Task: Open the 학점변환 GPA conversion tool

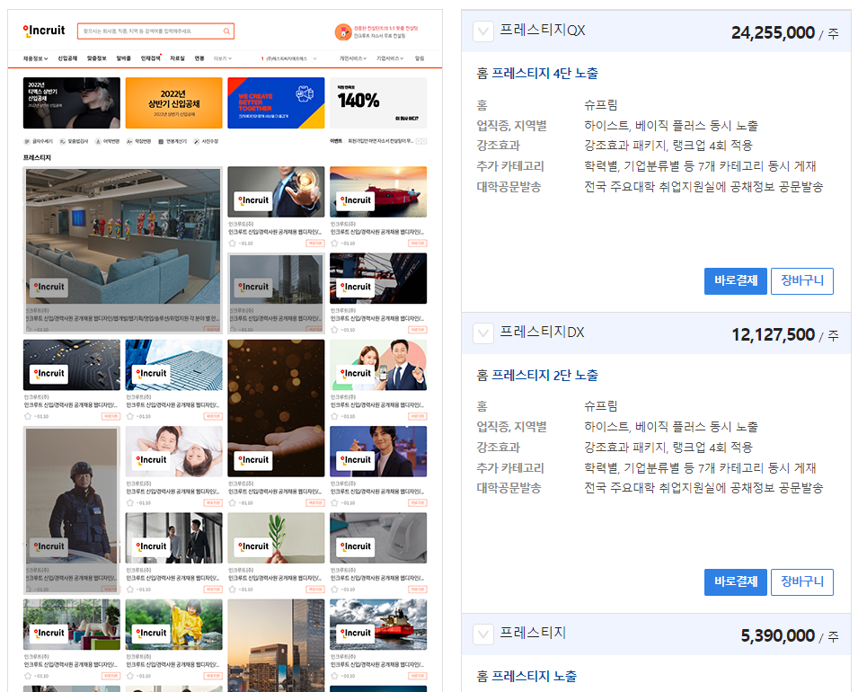Action: pos(138,141)
